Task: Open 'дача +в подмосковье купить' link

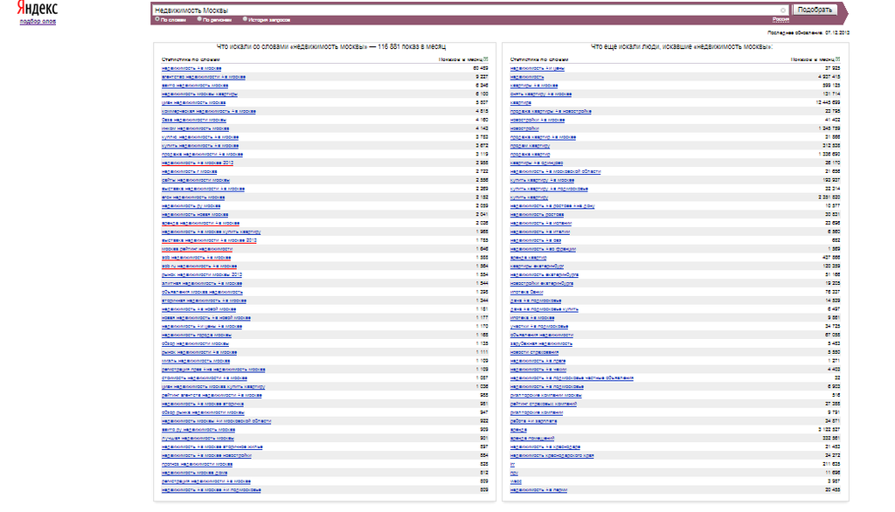Action: (x=544, y=309)
